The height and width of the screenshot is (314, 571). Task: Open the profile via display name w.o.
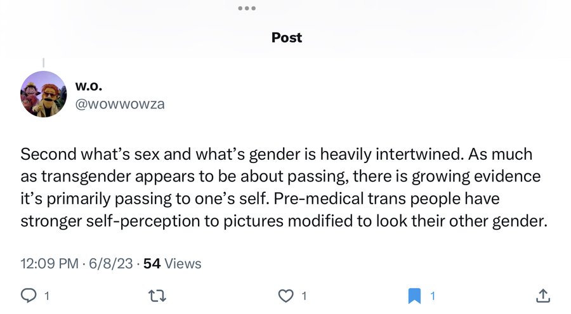click(x=88, y=86)
